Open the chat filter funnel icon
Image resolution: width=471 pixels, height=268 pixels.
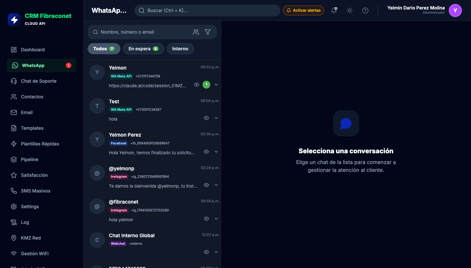point(208,32)
